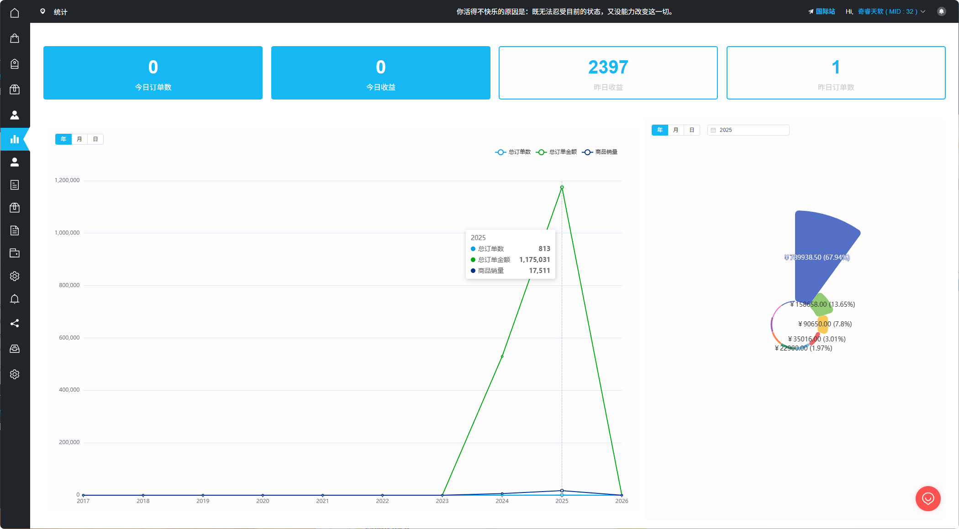Click the share icon in the sidebar
The image size is (959, 529).
click(15, 324)
